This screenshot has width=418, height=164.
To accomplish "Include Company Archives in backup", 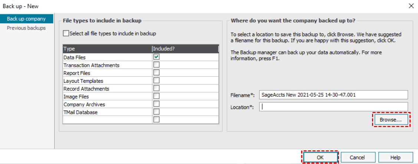I will pos(157,104).
